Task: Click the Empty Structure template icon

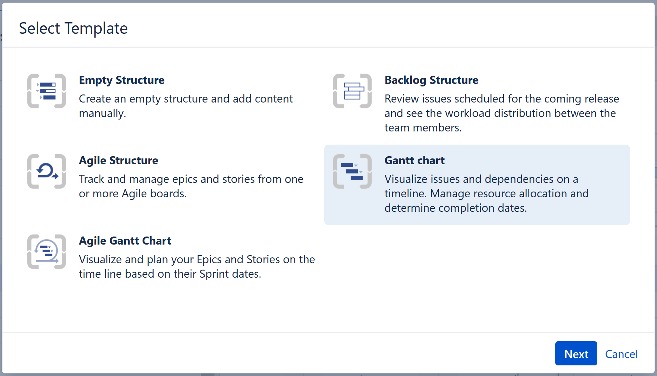Action: tap(47, 91)
